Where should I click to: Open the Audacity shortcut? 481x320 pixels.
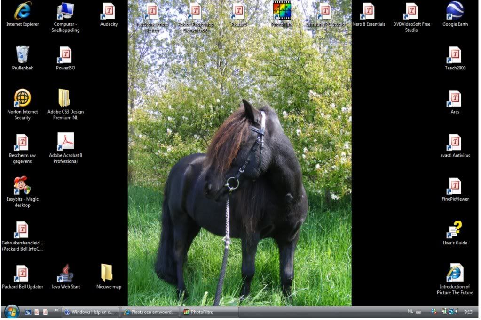(109, 12)
